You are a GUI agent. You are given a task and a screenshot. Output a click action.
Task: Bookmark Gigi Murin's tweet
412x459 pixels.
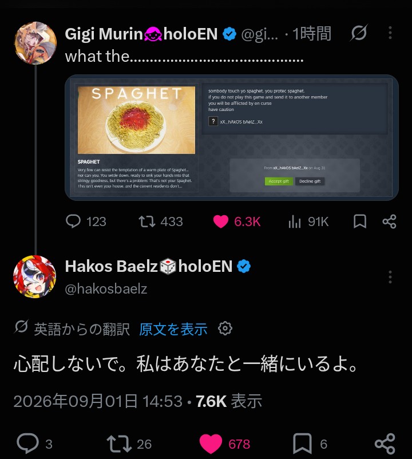(360, 221)
